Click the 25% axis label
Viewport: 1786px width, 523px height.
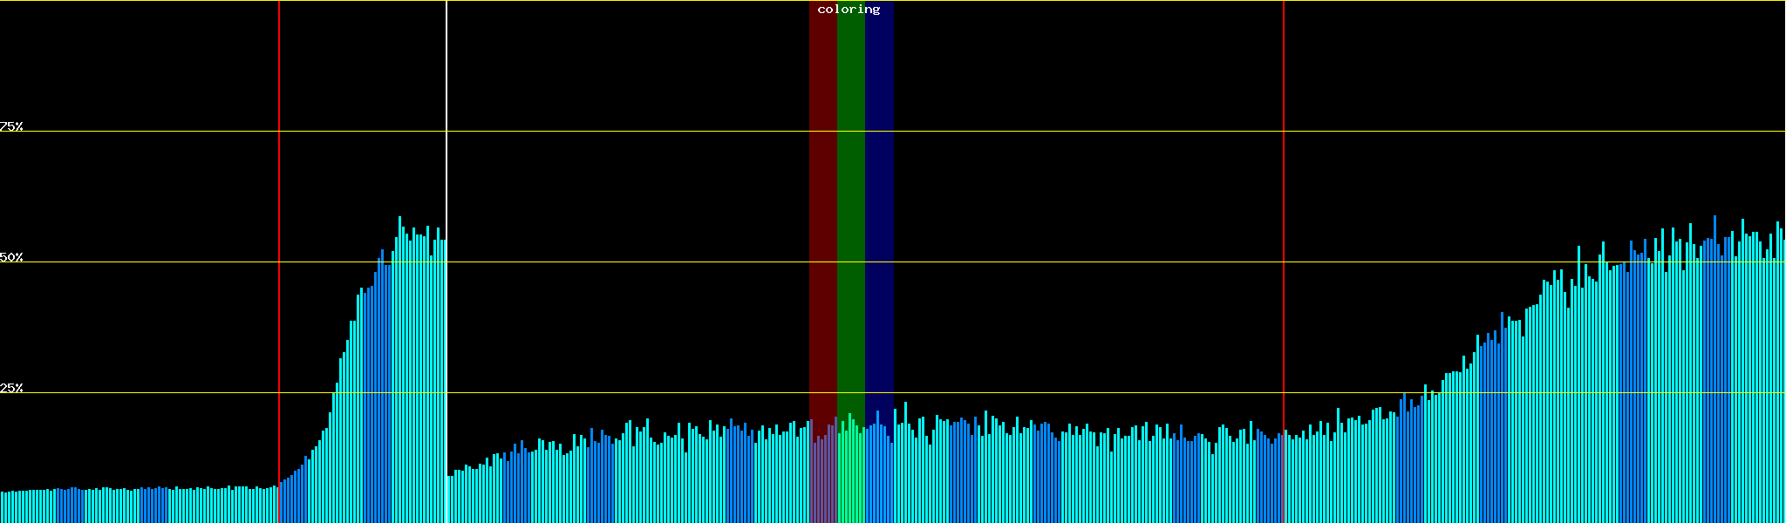coord(11,388)
